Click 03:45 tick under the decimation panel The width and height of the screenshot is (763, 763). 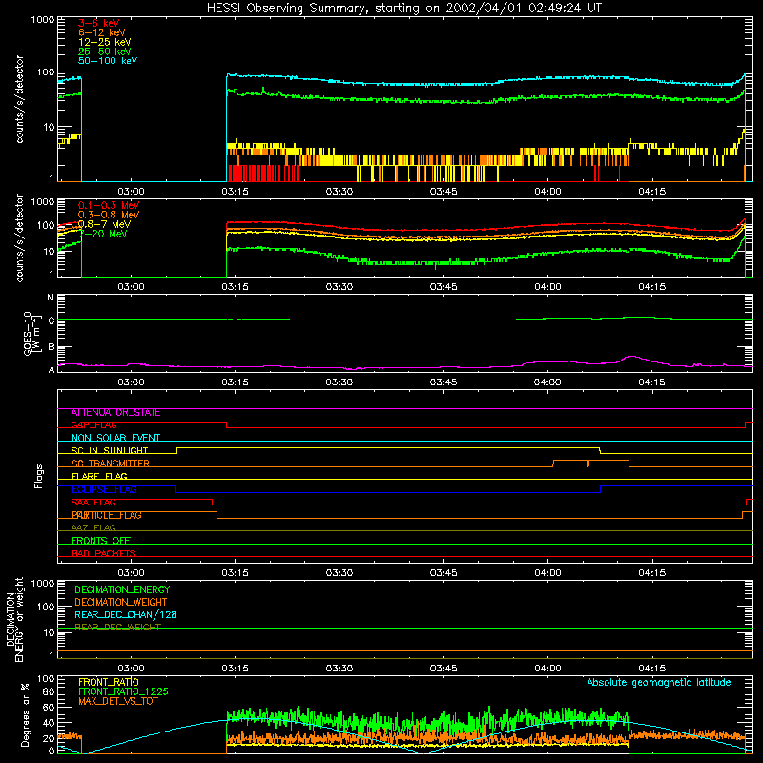click(x=443, y=669)
